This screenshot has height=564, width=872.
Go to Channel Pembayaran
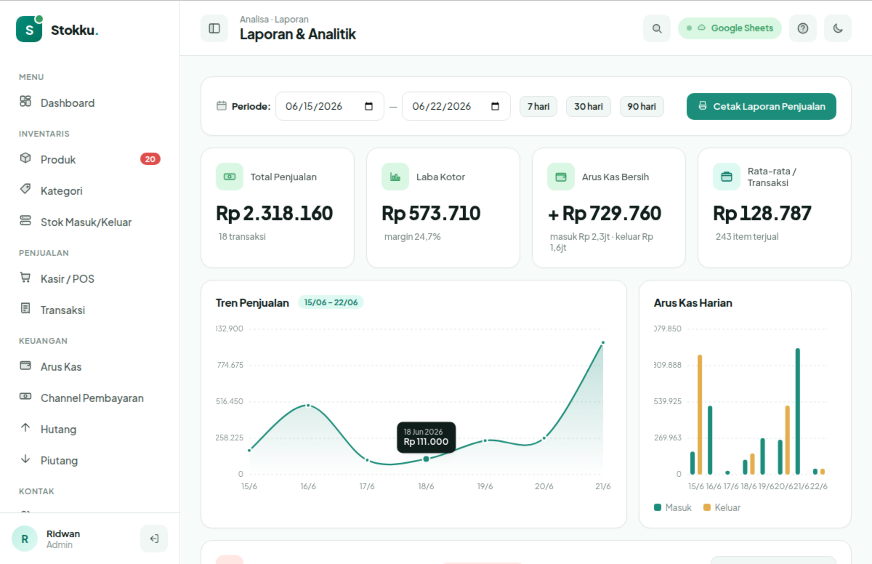tap(90, 398)
